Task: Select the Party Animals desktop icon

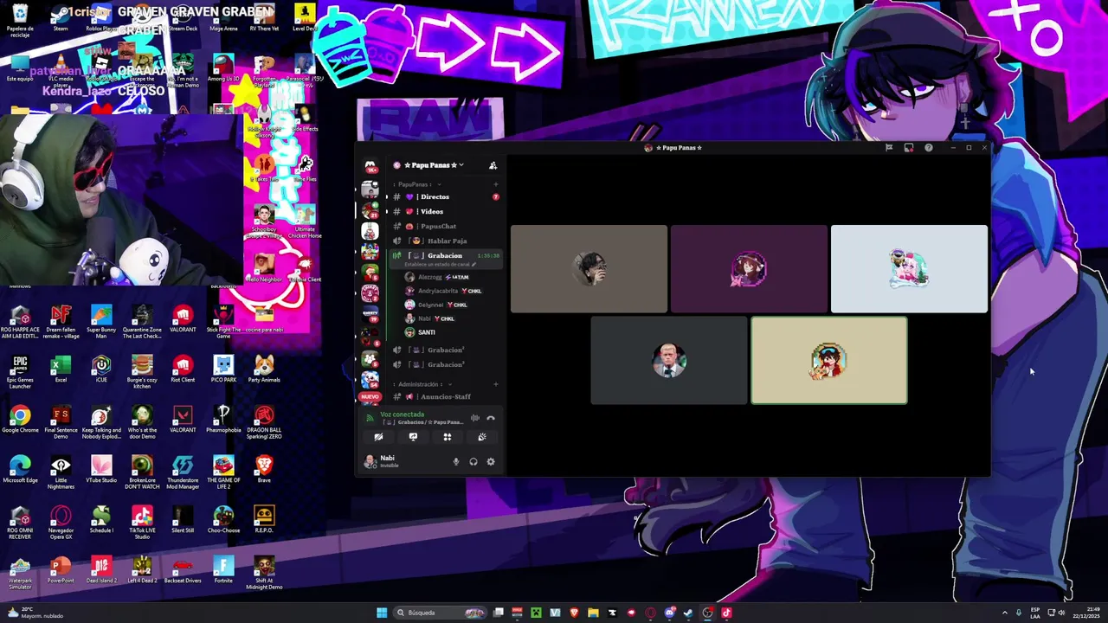Action: [x=264, y=369]
